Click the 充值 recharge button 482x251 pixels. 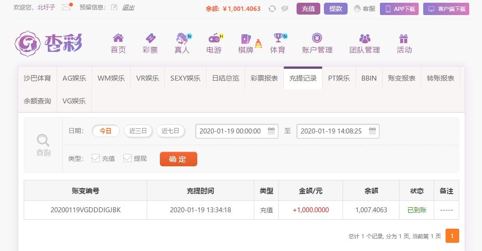pos(308,9)
